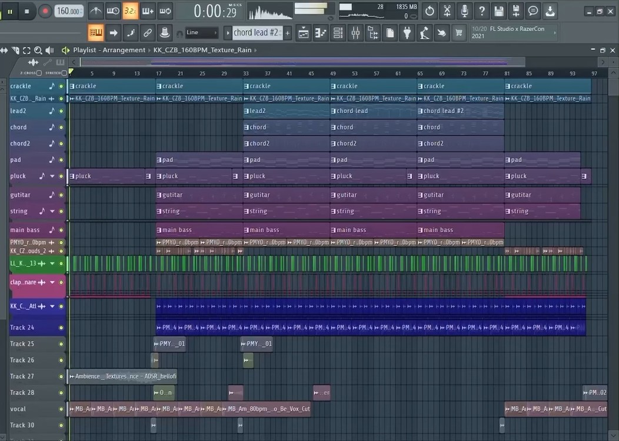Open the plugin picker plug icon
The width and height of the screenshot is (619, 441).
[407, 33]
